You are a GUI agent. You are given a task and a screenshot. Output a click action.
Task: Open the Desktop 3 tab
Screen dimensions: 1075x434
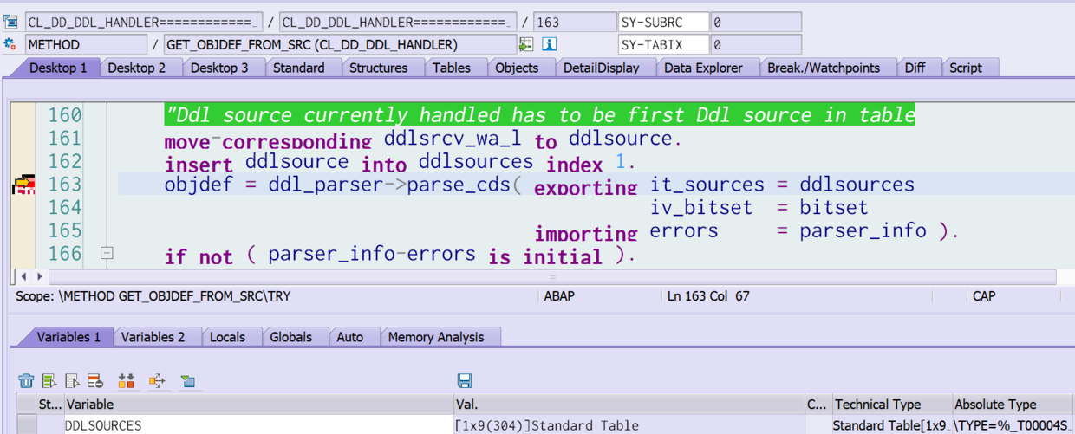click(x=219, y=68)
